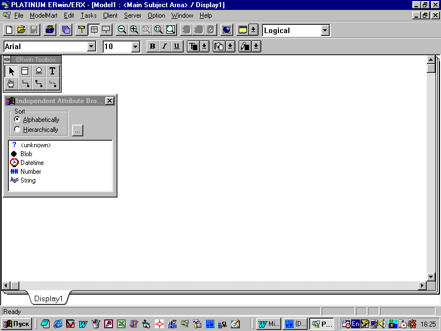This screenshot has width=441, height=331.
Task: Select the Alphabetically sort option
Action: click(37, 120)
